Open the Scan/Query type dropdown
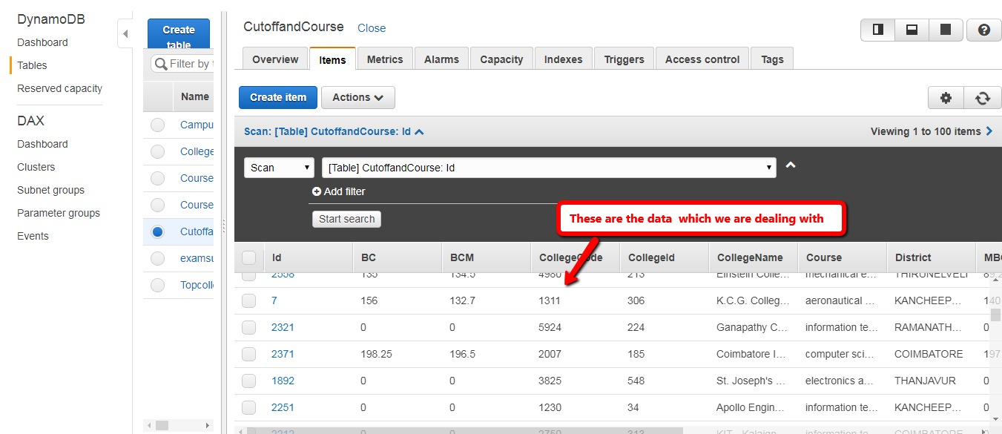Viewport: 1002px width, 434px height. click(279, 168)
